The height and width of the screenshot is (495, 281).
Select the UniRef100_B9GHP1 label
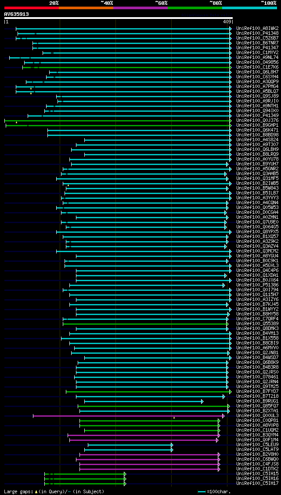click(257, 125)
